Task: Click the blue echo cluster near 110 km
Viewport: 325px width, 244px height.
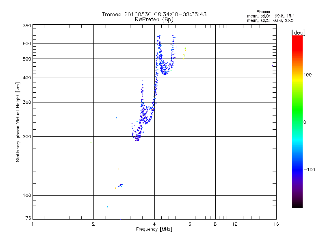Action: pyautogui.click(x=121, y=185)
